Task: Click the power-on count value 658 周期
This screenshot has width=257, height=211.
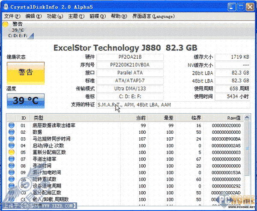Action: (x=233, y=89)
